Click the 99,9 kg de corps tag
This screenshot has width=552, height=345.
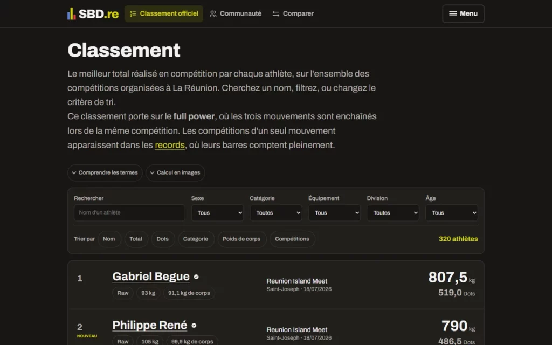tap(192, 341)
